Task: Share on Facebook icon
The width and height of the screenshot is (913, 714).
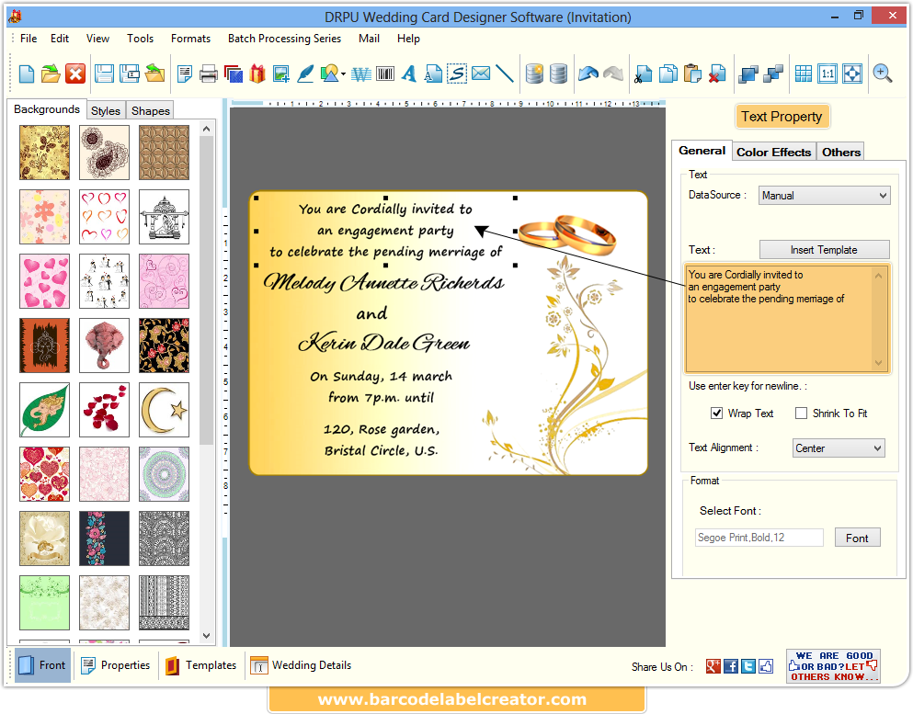Action: click(731, 666)
